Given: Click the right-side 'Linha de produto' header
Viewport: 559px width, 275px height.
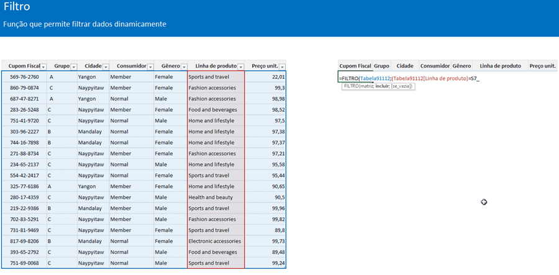Looking at the screenshot, I should click(500, 65).
